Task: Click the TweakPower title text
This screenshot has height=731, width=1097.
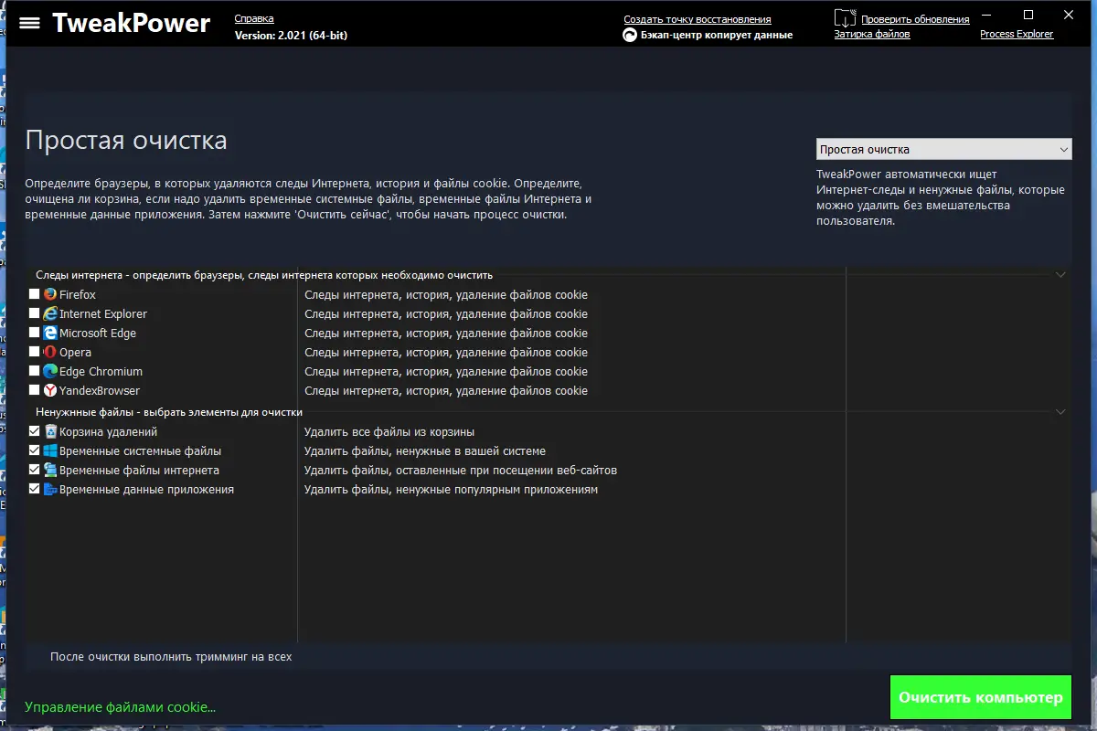Action: (131, 23)
